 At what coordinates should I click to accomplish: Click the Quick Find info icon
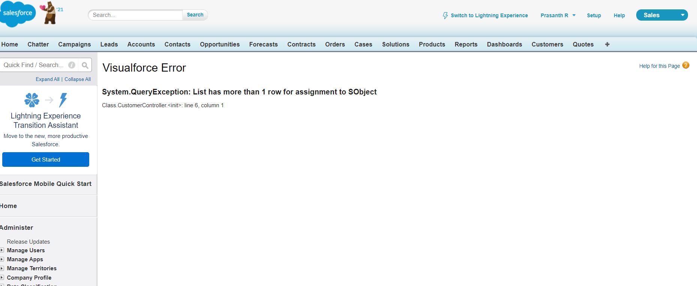click(x=72, y=65)
